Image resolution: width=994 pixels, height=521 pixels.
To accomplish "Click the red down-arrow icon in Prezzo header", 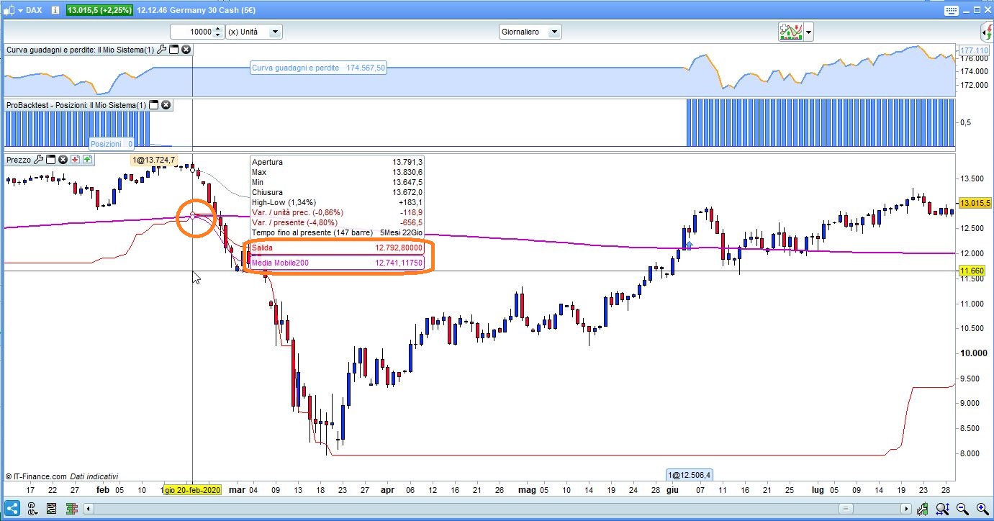I will (75, 160).
